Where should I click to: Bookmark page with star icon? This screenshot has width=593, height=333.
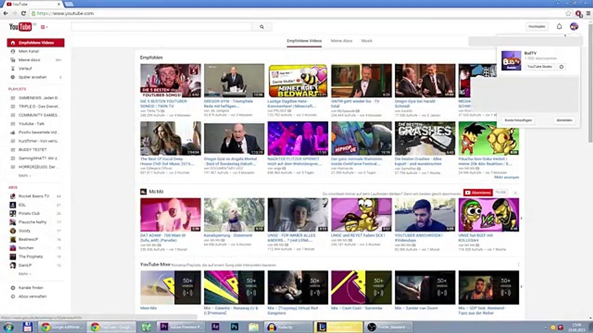tap(568, 13)
